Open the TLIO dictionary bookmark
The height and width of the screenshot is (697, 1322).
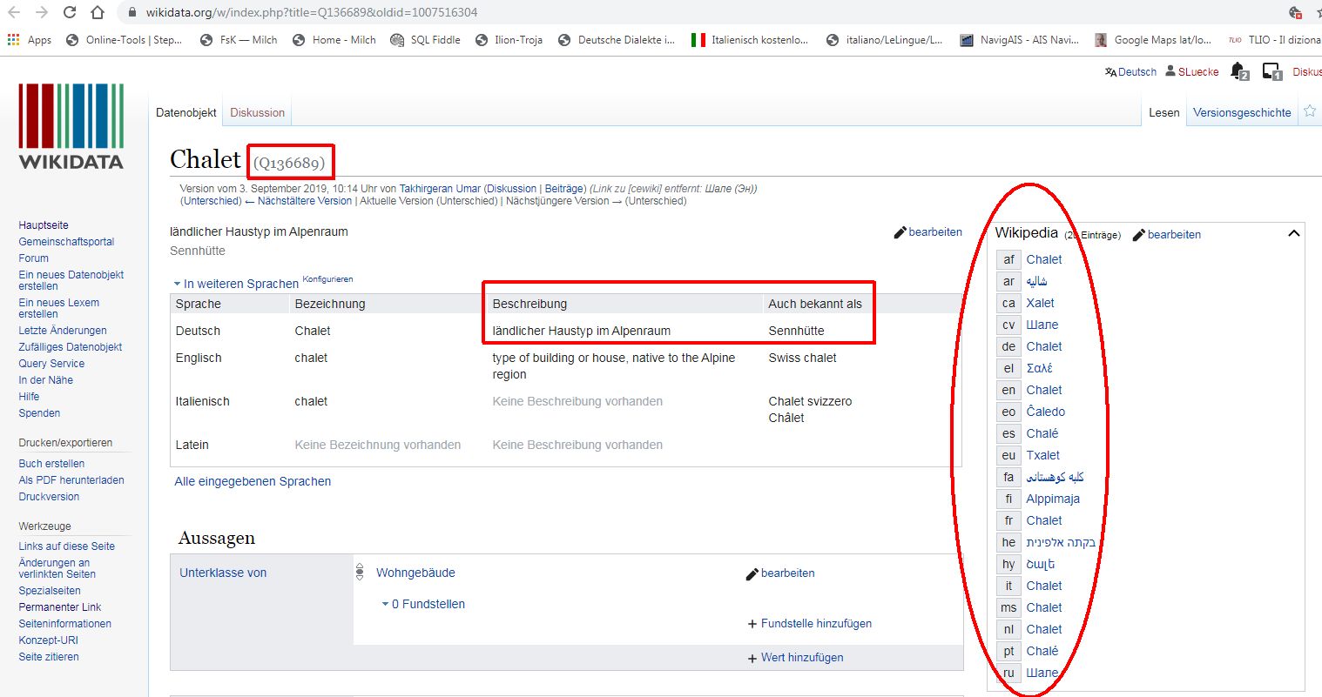click(1274, 40)
